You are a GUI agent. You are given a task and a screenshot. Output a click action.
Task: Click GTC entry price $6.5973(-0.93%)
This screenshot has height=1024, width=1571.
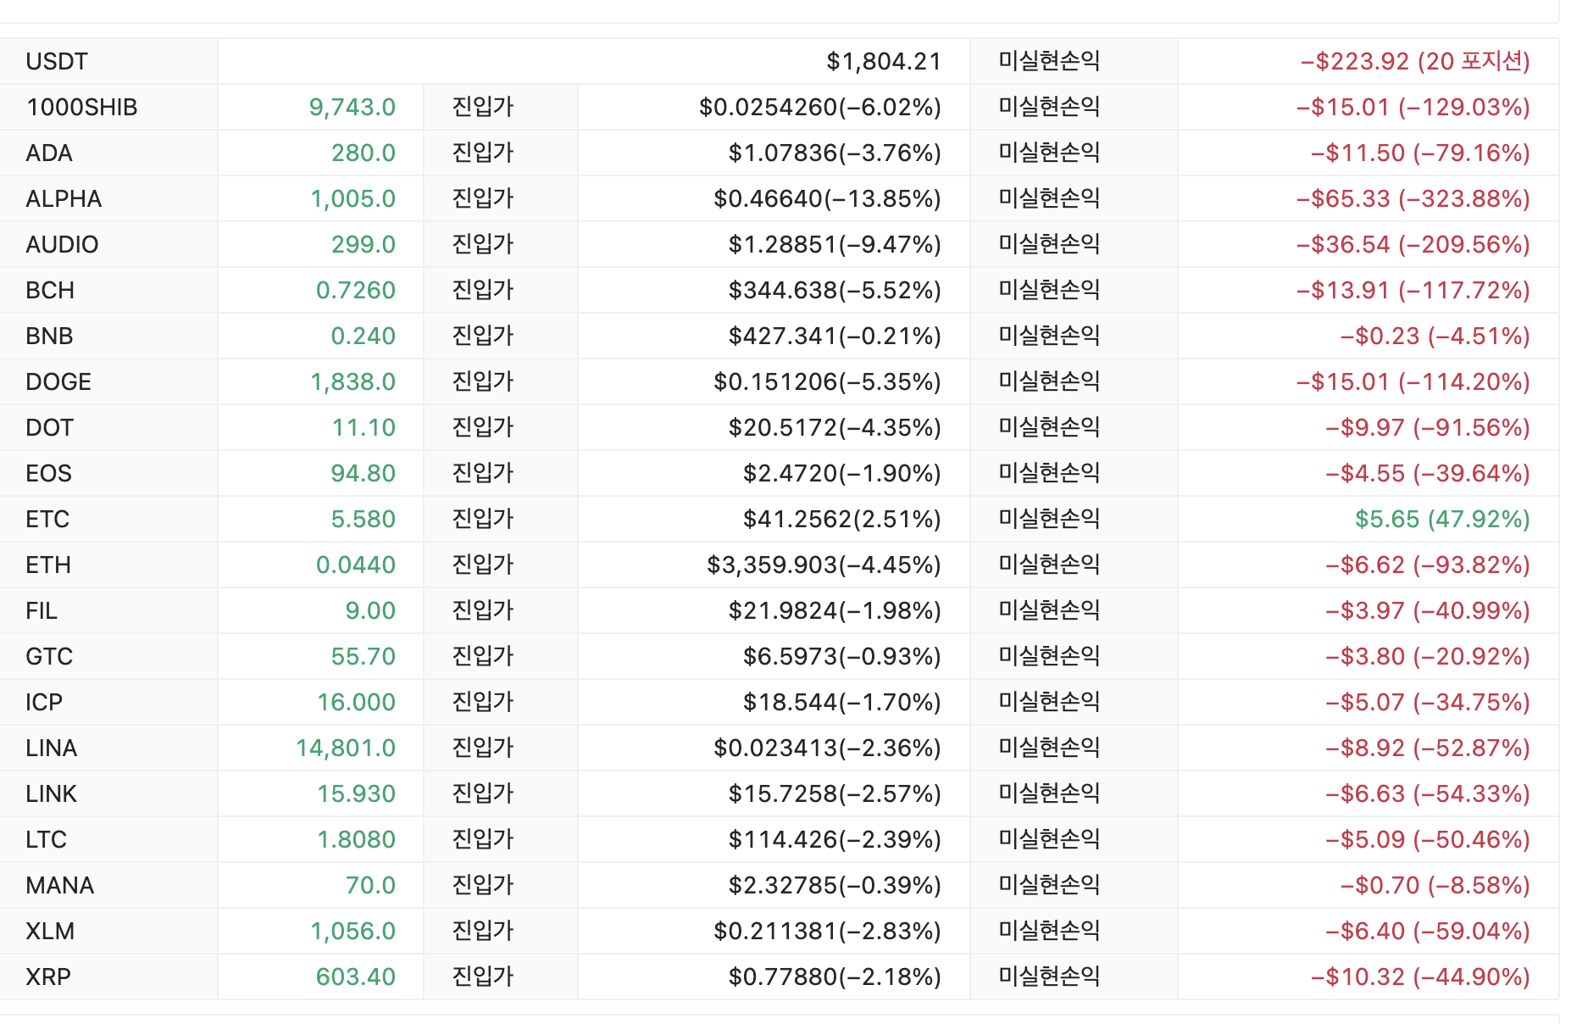click(842, 657)
